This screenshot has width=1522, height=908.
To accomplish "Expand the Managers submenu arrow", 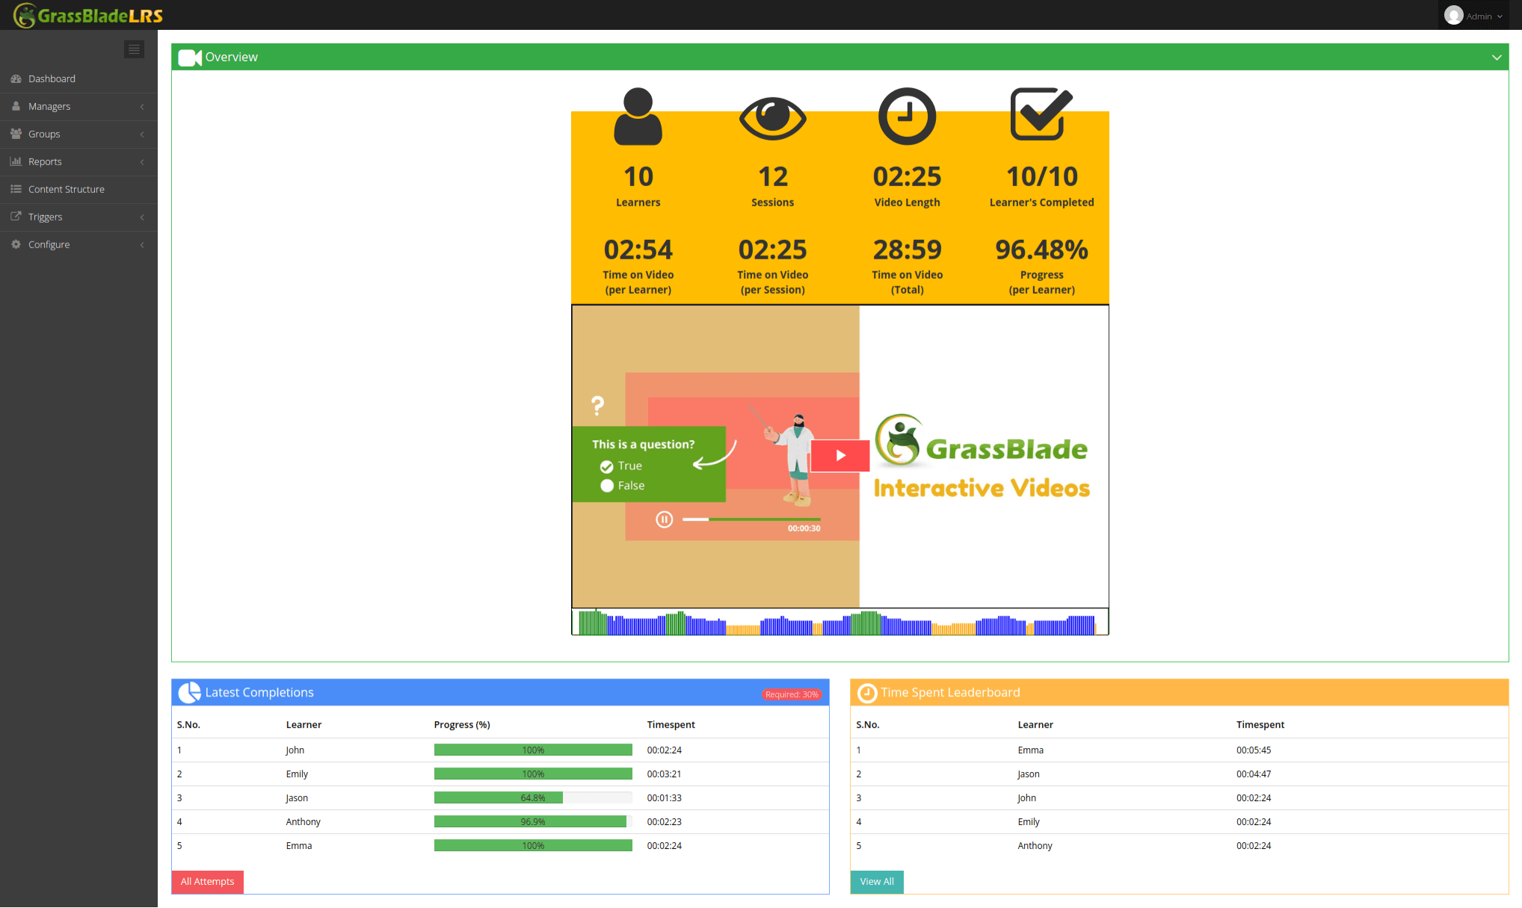I will [x=142, y=107].
